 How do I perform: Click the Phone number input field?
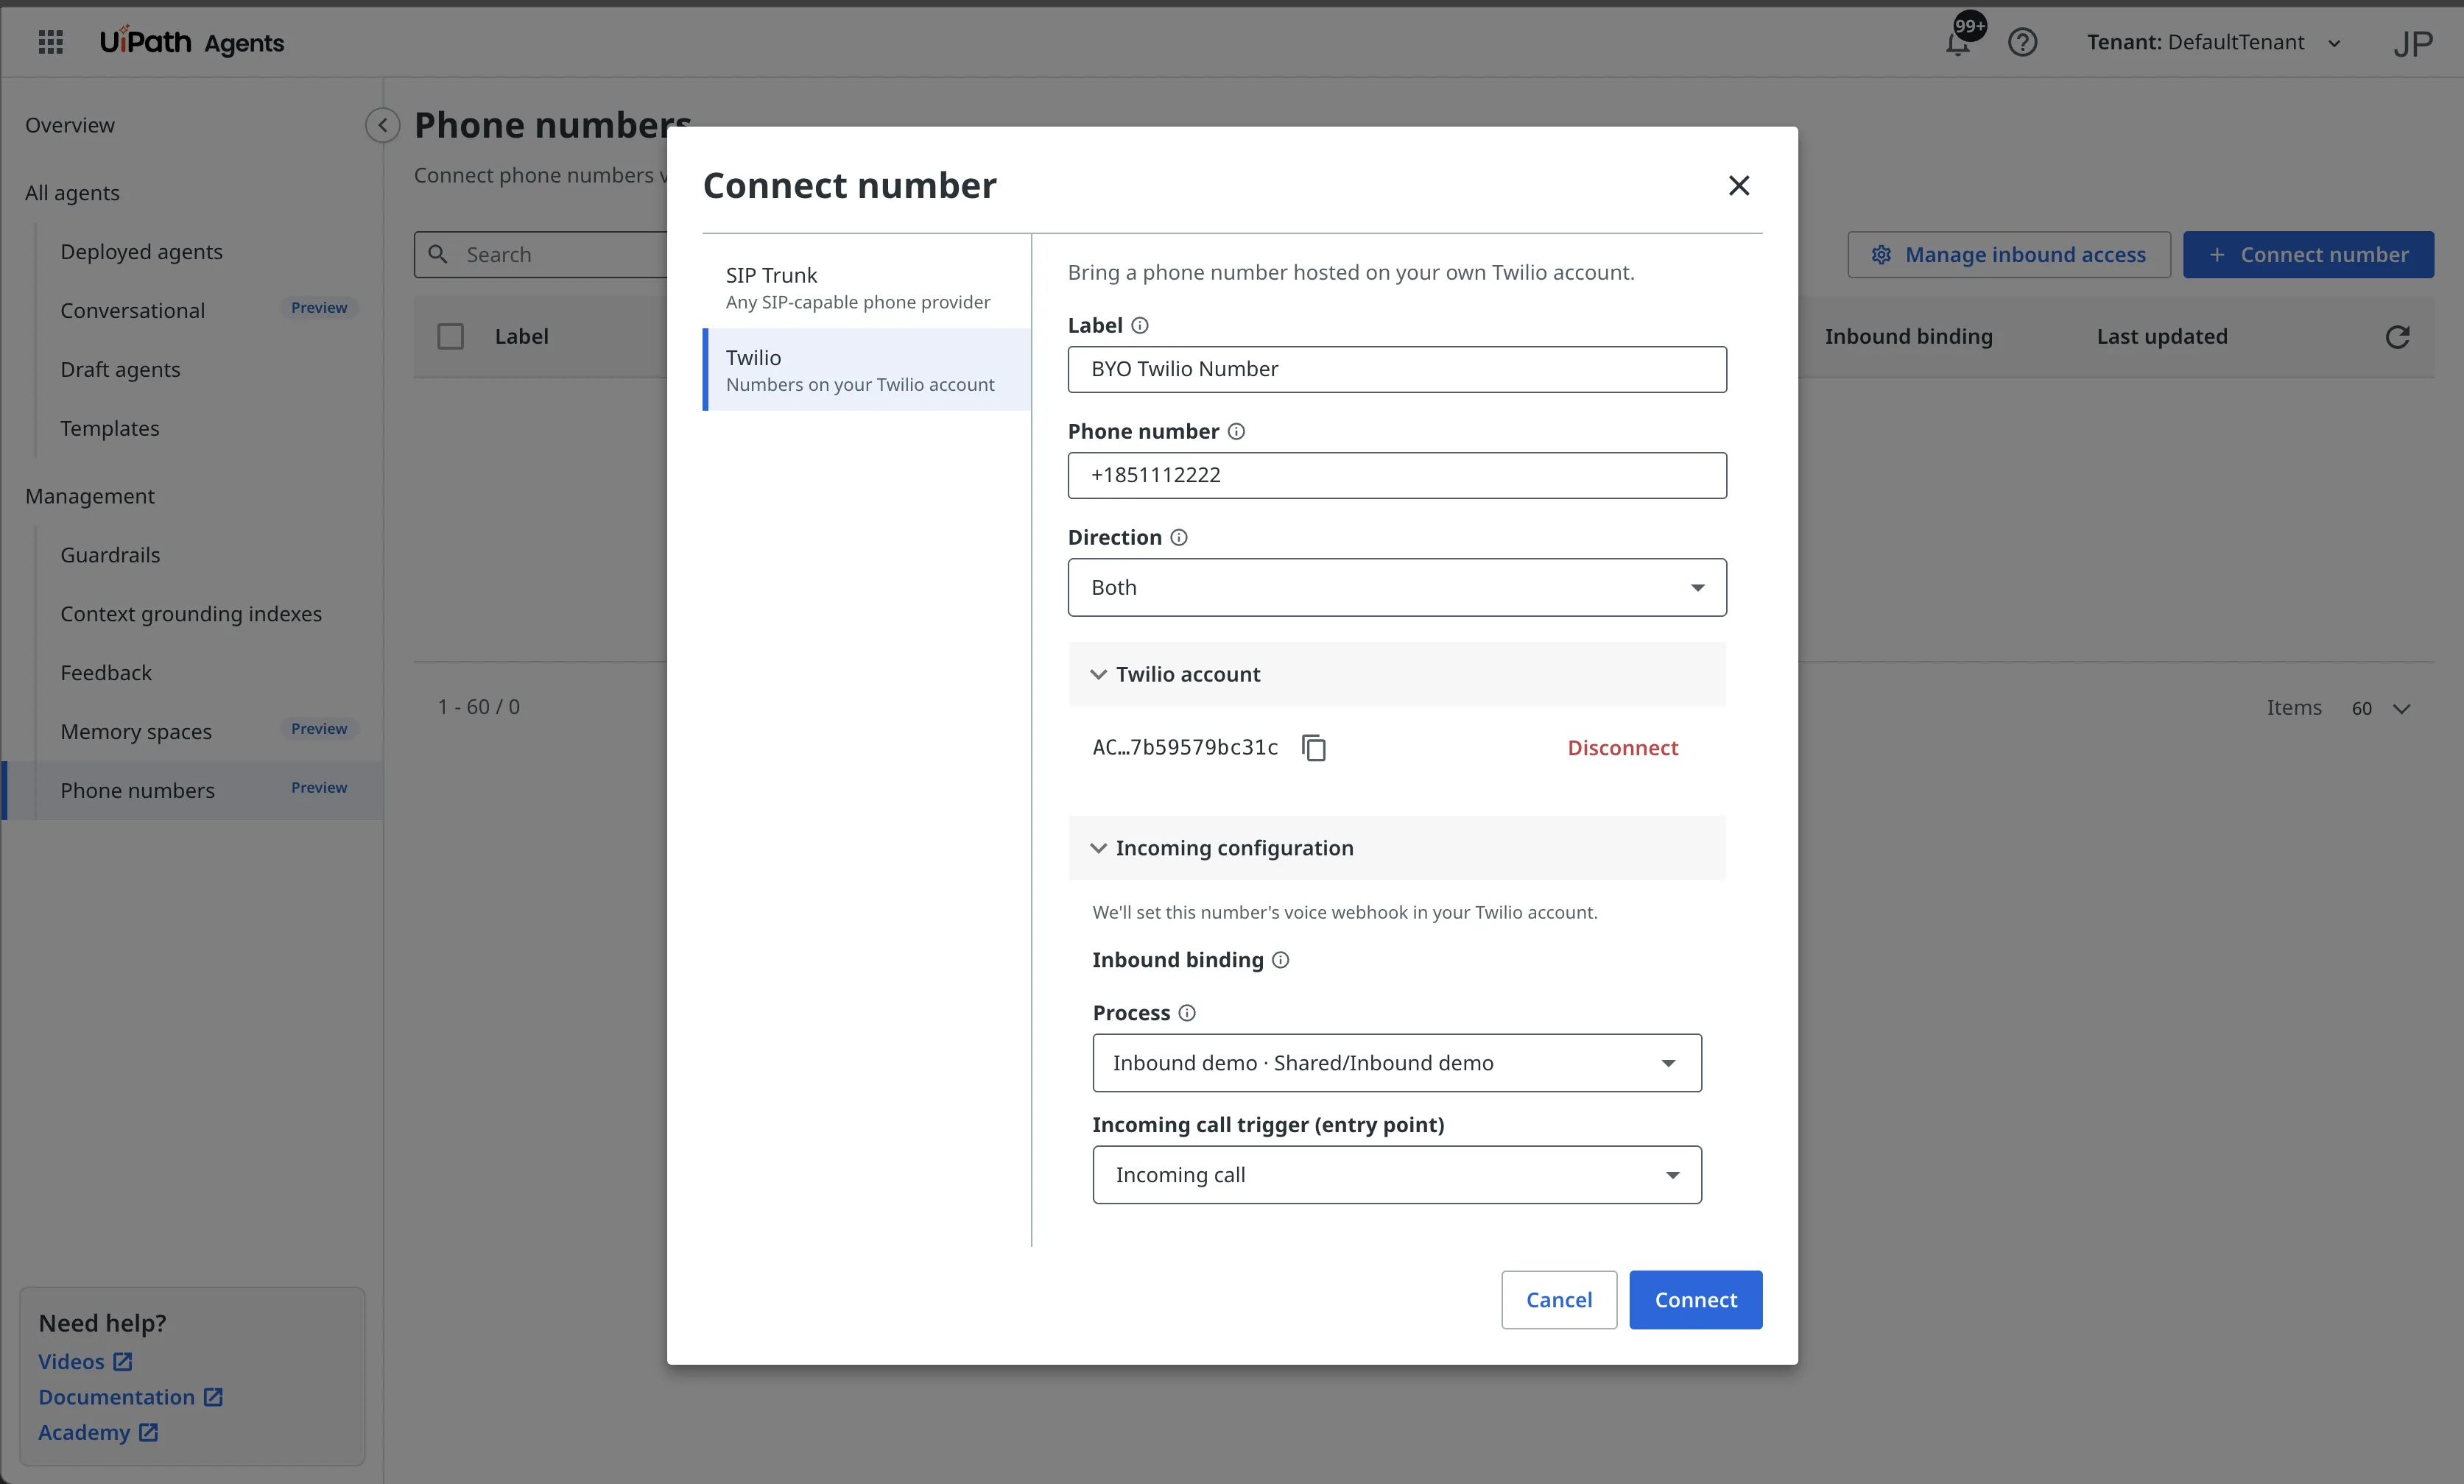(1397, 476)
